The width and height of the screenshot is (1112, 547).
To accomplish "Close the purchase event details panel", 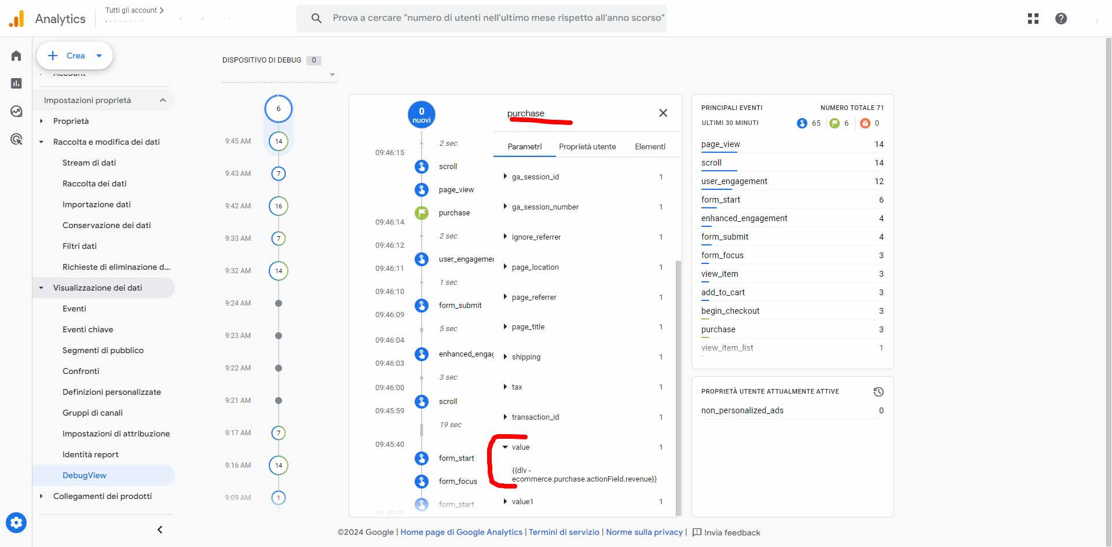I will 663,113.
